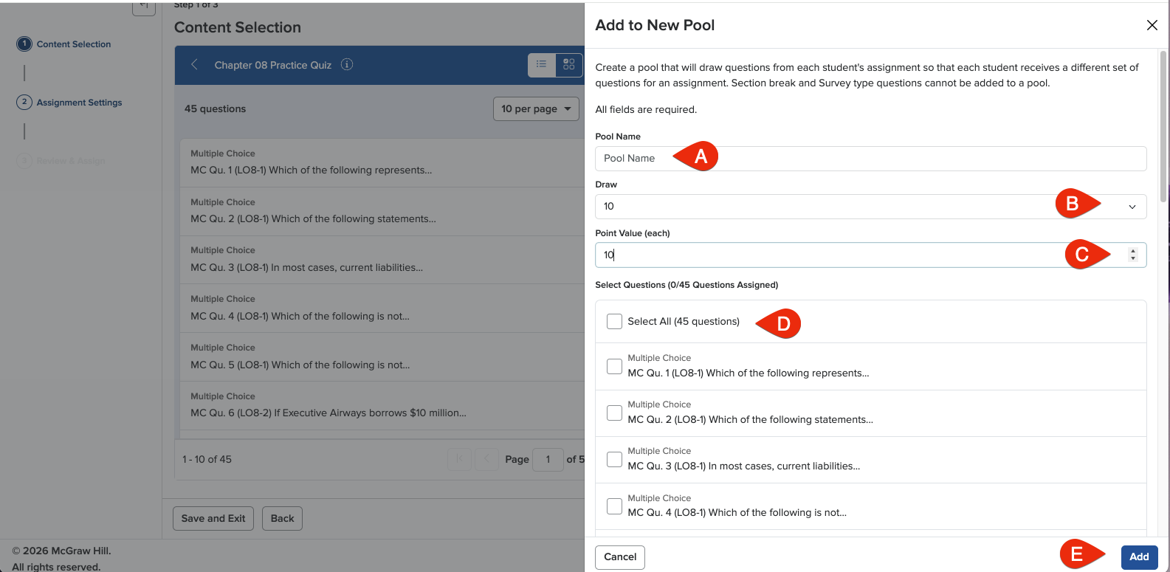The image size is (1170, 572).
Task: Click the dialog's vertical scrollbar
Action: tap(1164, 125)
